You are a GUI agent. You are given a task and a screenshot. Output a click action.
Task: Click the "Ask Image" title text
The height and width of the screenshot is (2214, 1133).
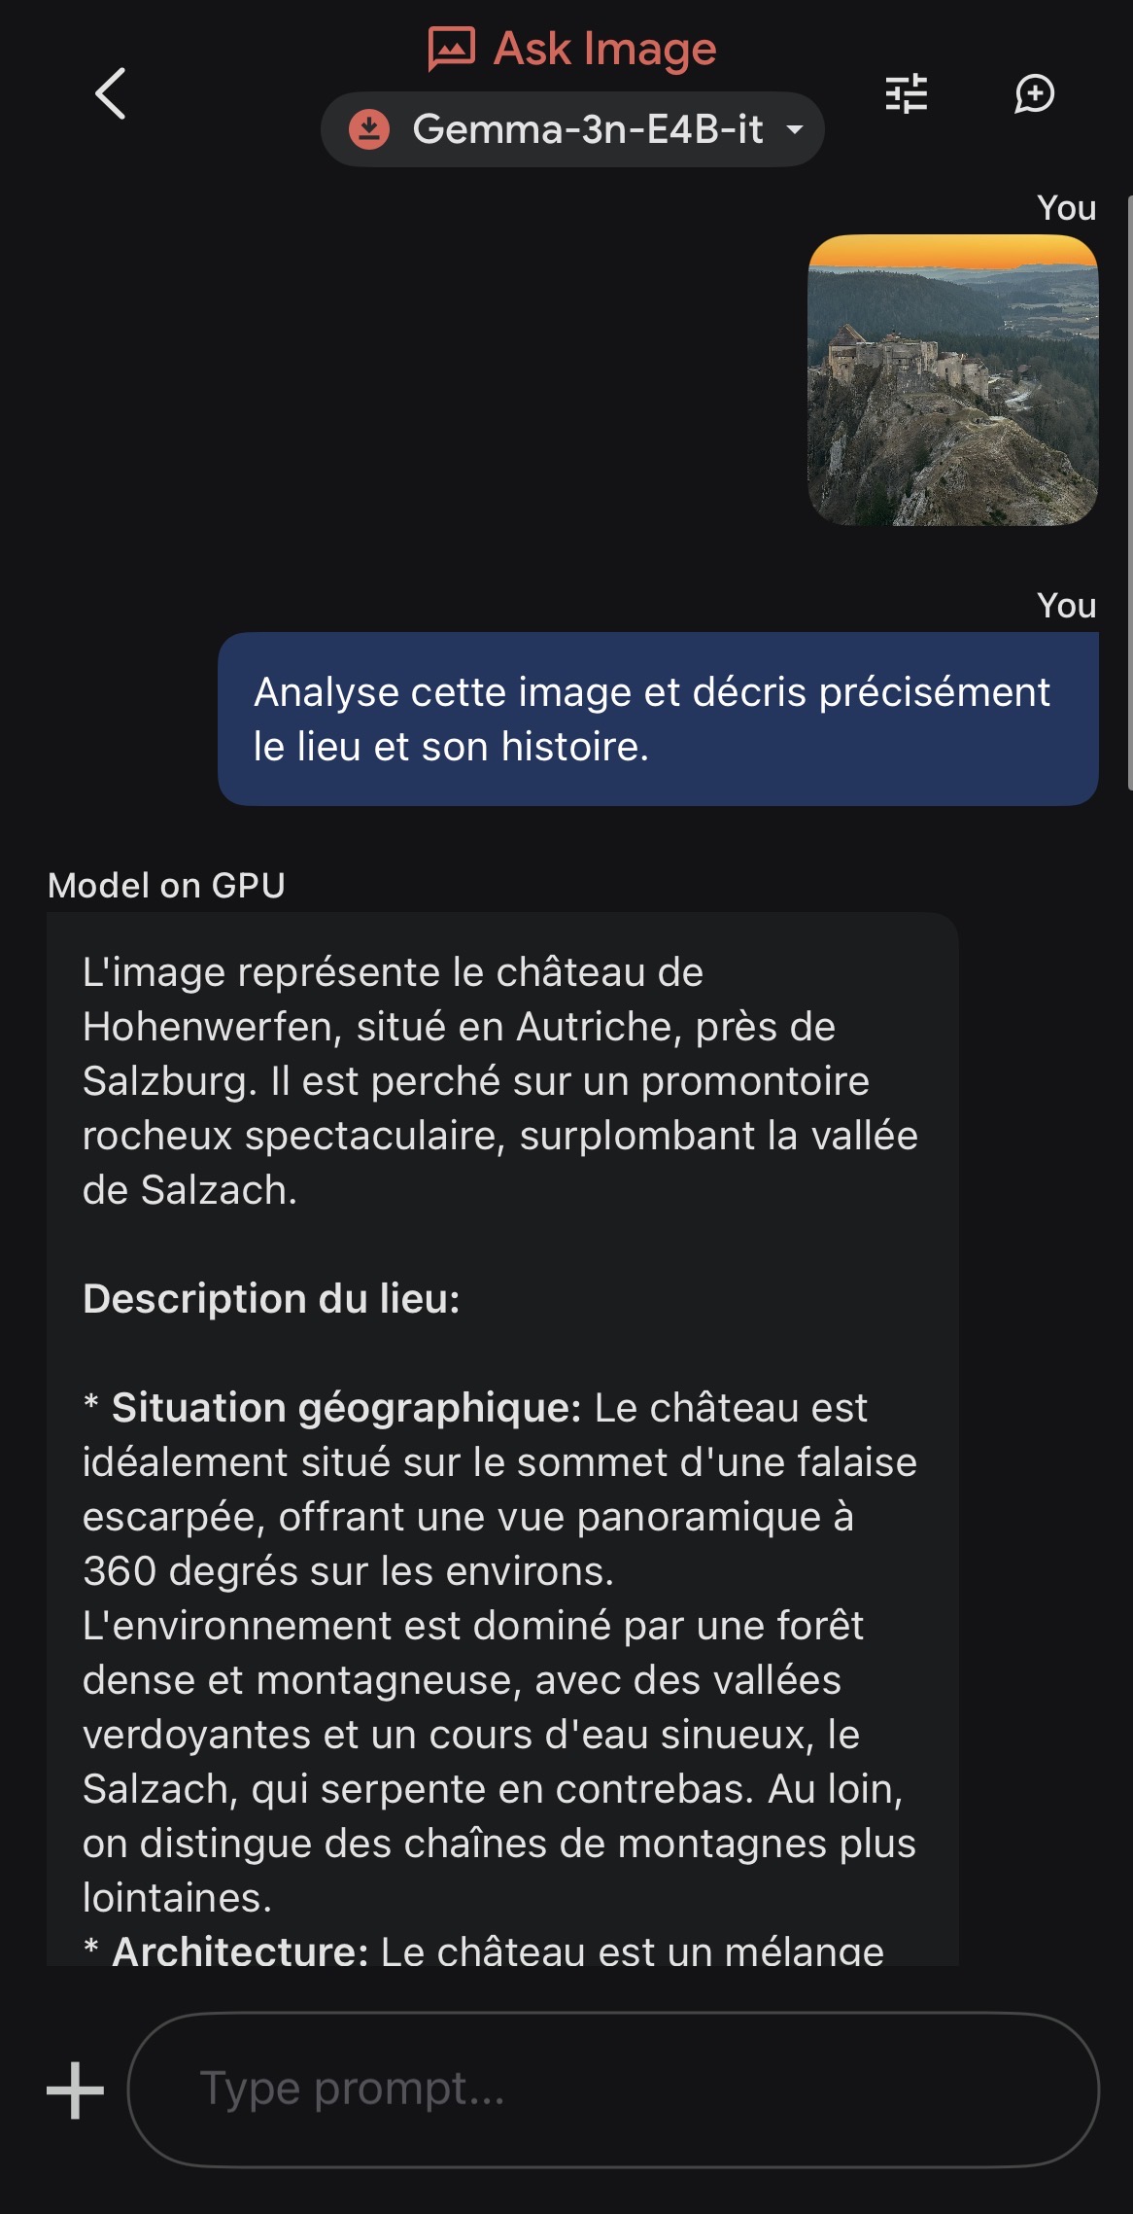tap(604, 49)
